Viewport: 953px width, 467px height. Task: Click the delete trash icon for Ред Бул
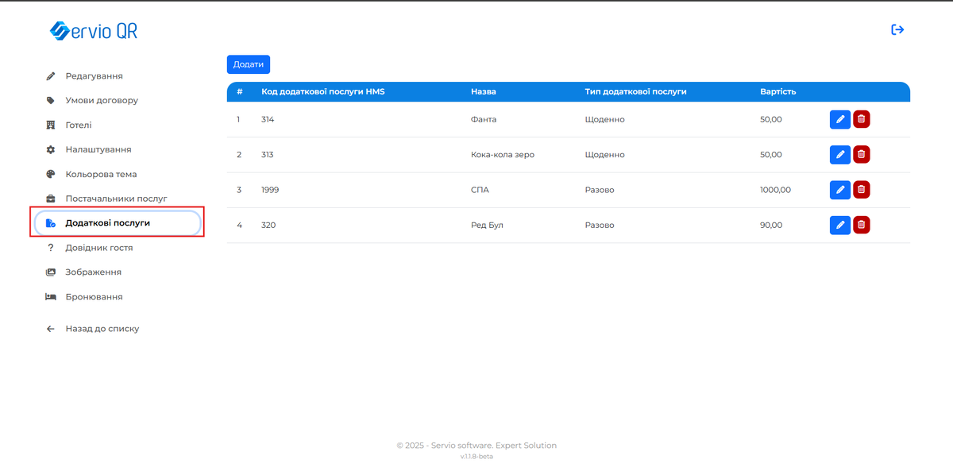(861, 225)
